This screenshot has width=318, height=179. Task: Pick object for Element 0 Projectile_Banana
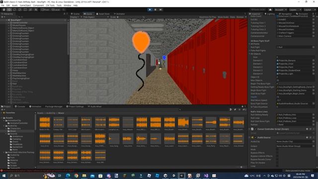point(314,61)
